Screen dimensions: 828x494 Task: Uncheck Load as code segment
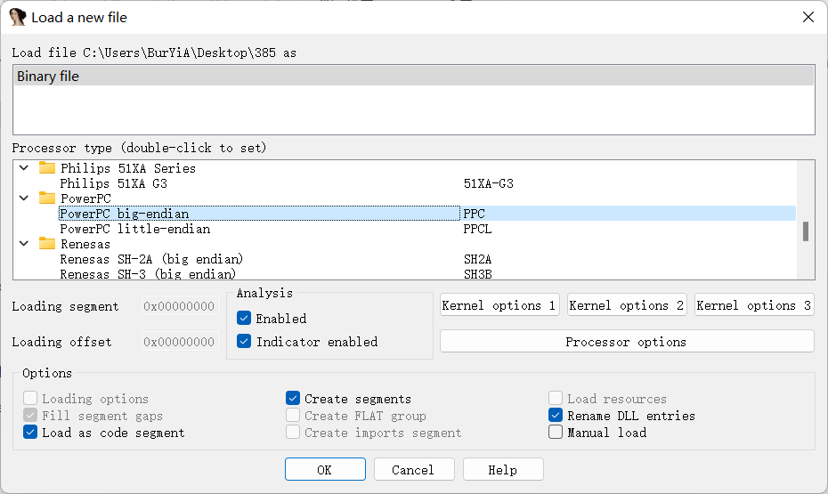tap(30, 433)
